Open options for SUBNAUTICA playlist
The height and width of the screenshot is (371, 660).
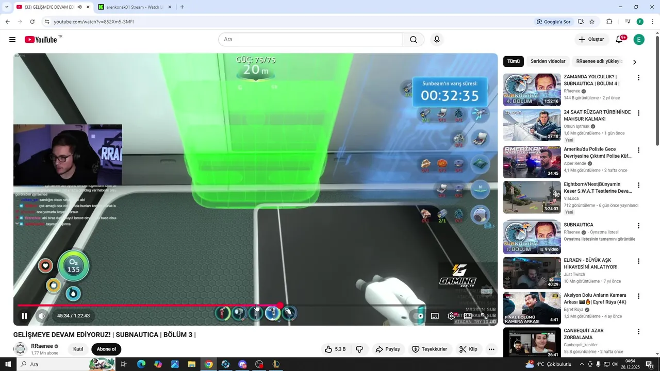pyautogui.click(x=638, y=226)
